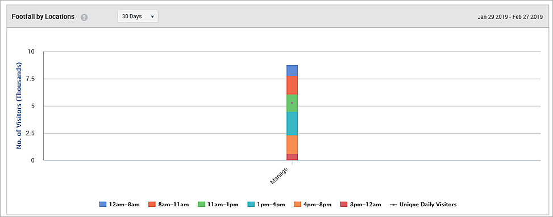Click the dark red 8pm–12am bar segment
Image resolution: width=553 pixels, height=217 pixels.
coord(292,157)
